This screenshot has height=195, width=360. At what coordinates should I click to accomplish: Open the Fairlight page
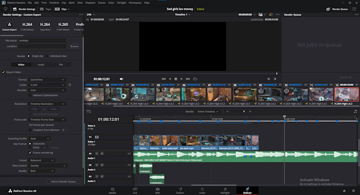click(x=225, y=191)
